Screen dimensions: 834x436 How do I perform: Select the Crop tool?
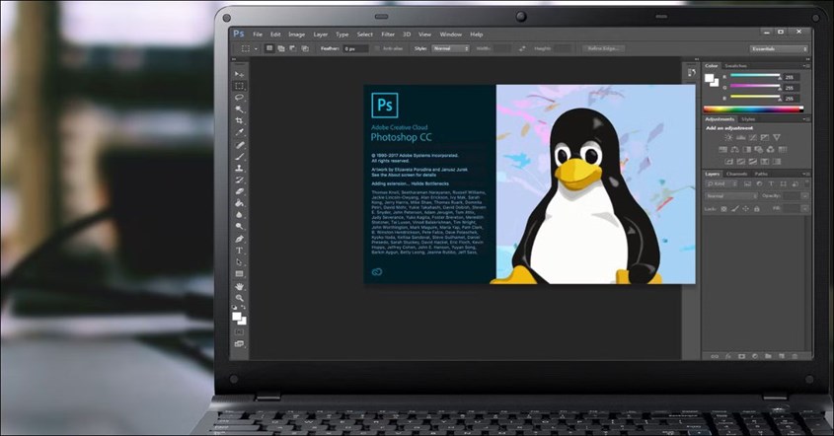point(240,120)
